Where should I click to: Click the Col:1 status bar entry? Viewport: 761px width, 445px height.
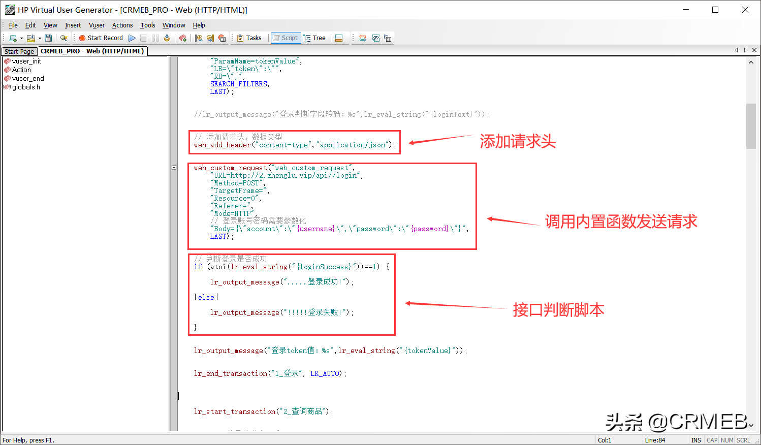click(x=605, y=440)
